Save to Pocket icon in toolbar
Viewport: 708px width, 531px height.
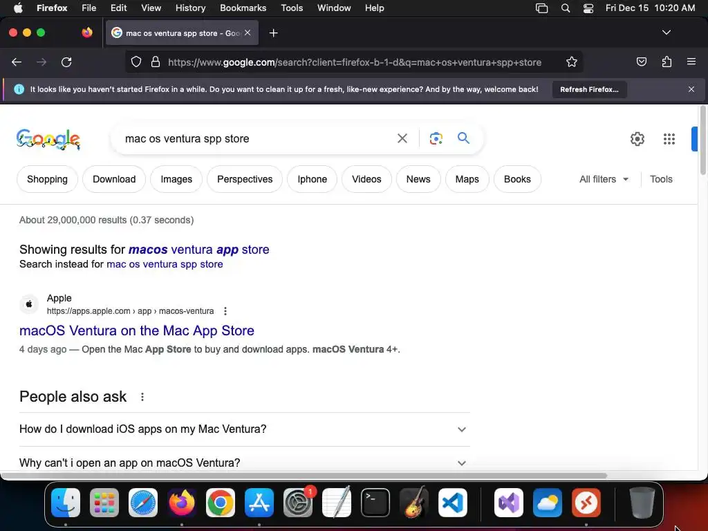click(641, 62)
